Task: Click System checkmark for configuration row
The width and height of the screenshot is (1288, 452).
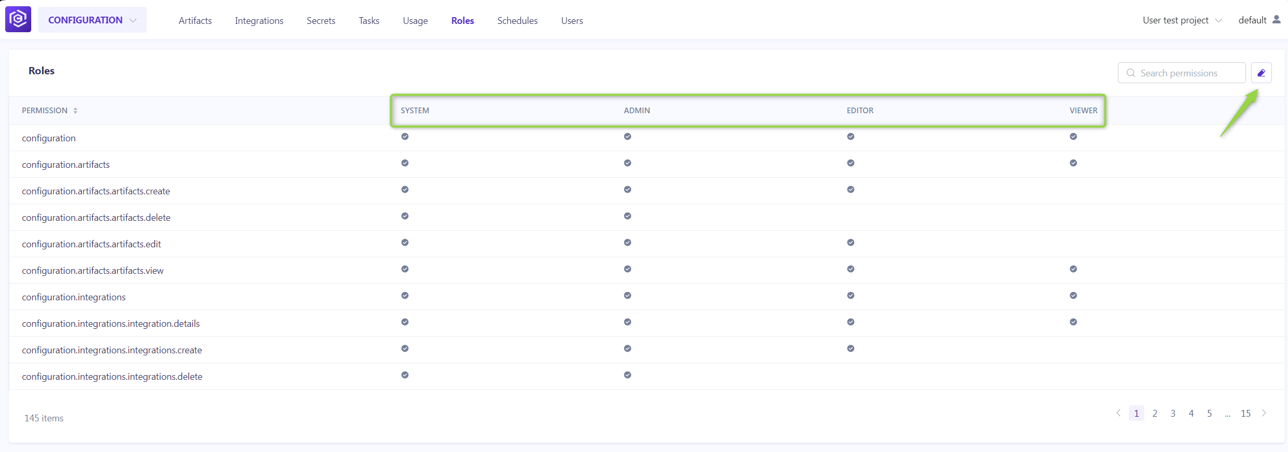Action: point(405,137)
